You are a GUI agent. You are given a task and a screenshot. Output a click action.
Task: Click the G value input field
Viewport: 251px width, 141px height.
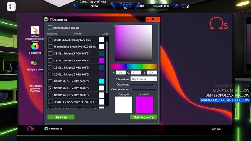click(136, 72)
